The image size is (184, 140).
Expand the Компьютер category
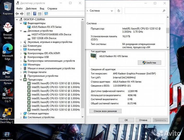point(21,50)
